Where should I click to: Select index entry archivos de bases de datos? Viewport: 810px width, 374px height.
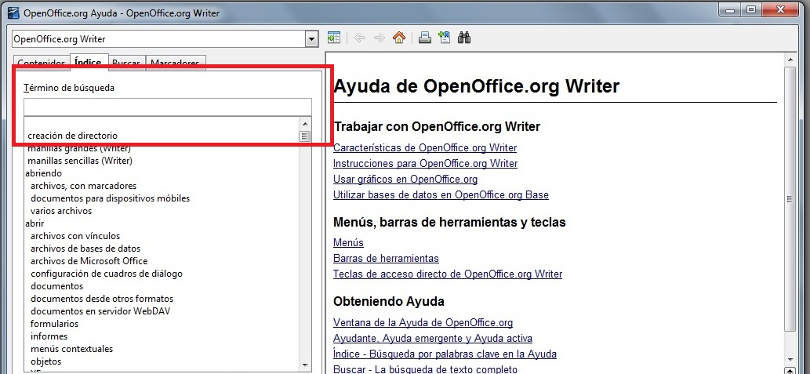[x=85, y=249]
